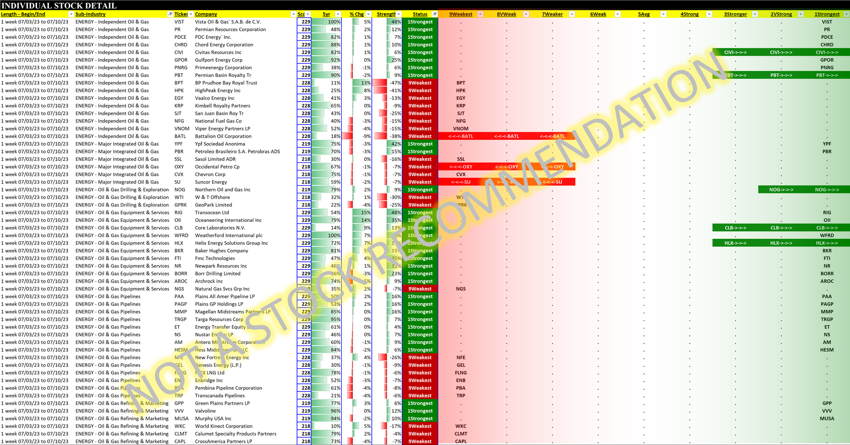Open the 4Strong column filter dropdown

(709, 14)
